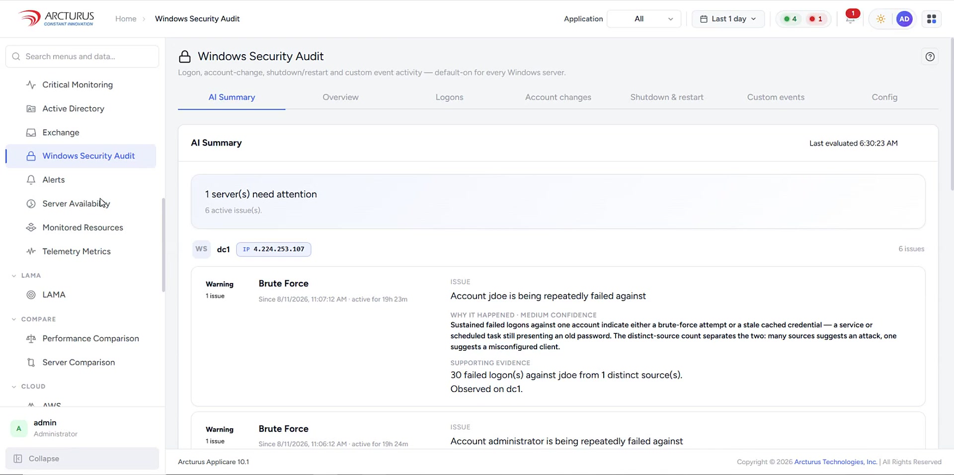
Task: Click the WS server type badge
Action: [201, 249]
